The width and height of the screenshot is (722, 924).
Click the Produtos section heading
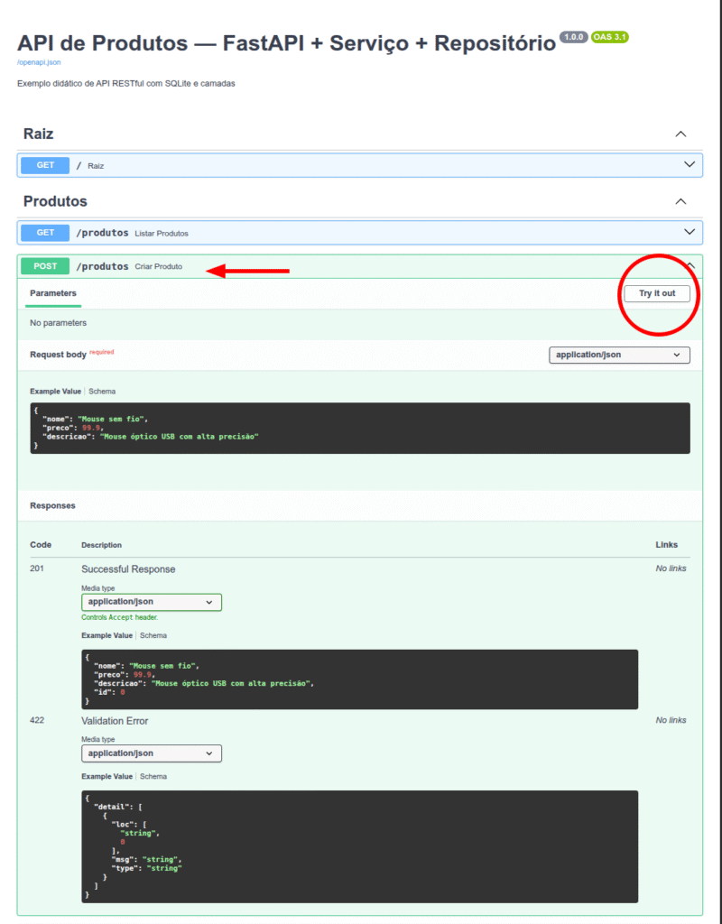55,201
